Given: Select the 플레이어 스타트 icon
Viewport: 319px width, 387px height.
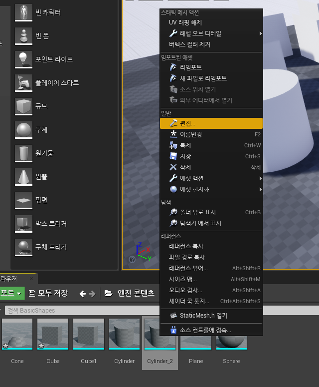Looking at the screenshot, I should [x=23, y=83].
